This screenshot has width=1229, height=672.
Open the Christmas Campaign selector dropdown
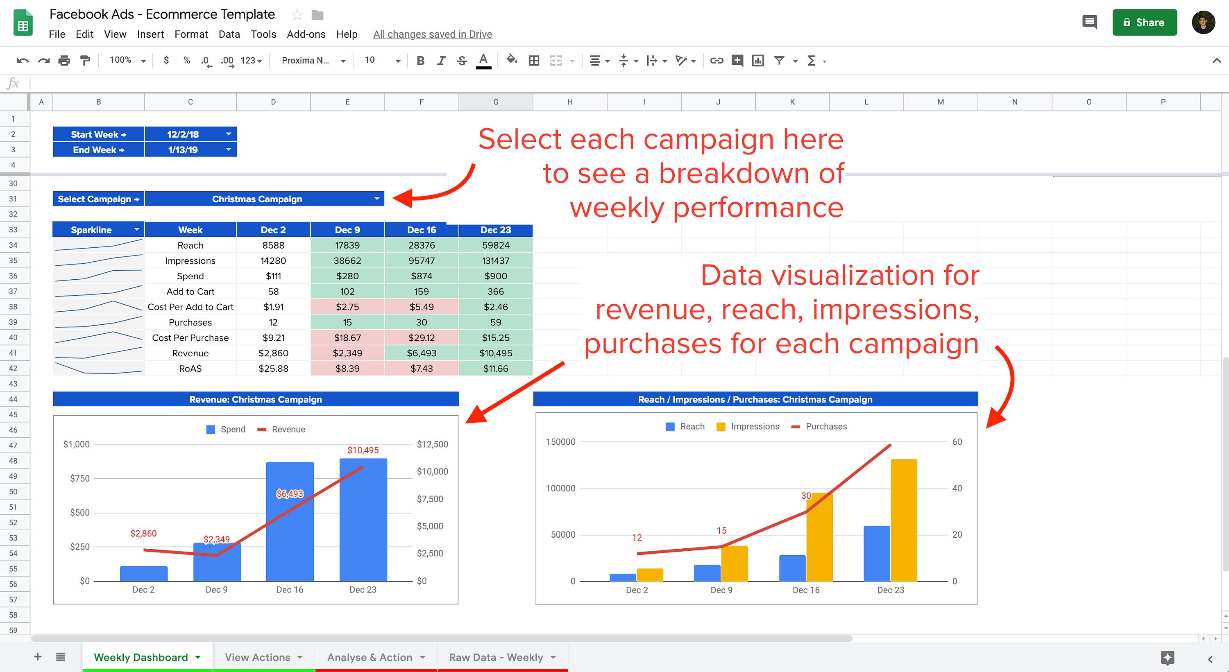tap(377, 198)
